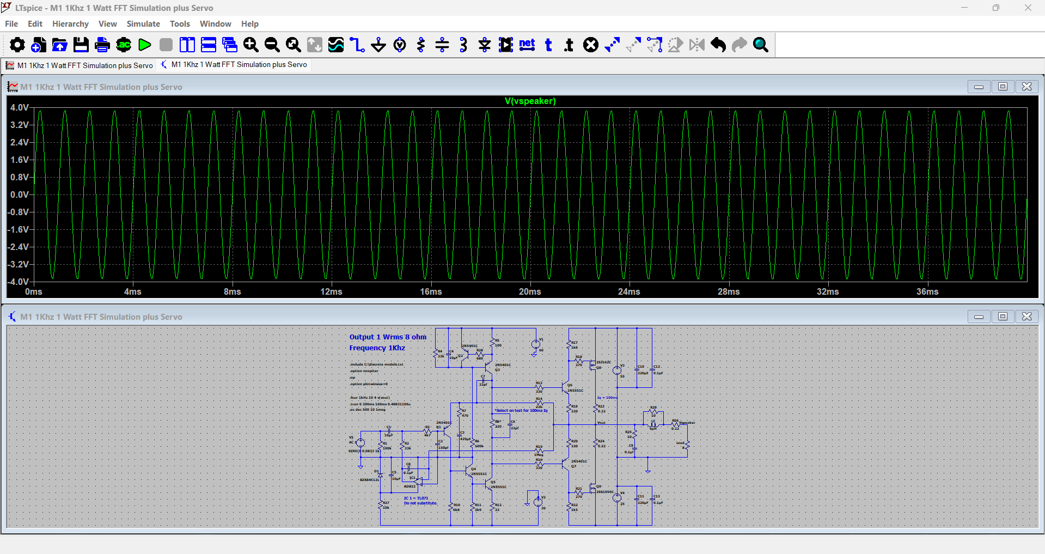The width and height of the screenshot is (1045, 554).
Task: Click the greyed Autorange icon
Action: click(315, 45)
